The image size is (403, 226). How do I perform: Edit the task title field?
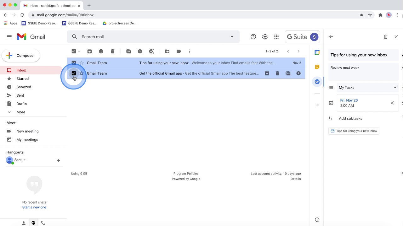tap(363, 55)
